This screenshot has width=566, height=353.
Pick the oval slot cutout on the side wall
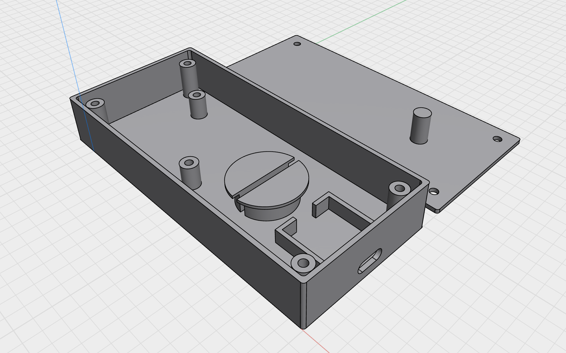(370, 261)
